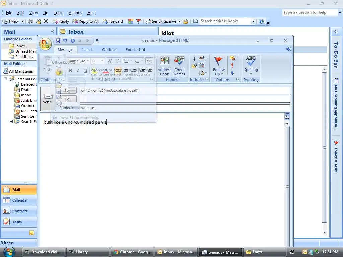Screen dimensions: 343x257
Task: Switch to the Options ribbon tab
Action: tap(109, 50)
